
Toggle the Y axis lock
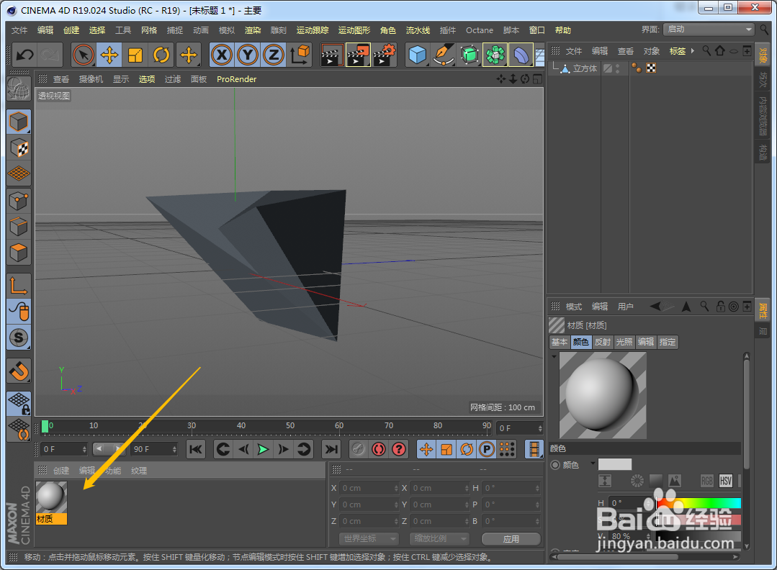[248, 55]
